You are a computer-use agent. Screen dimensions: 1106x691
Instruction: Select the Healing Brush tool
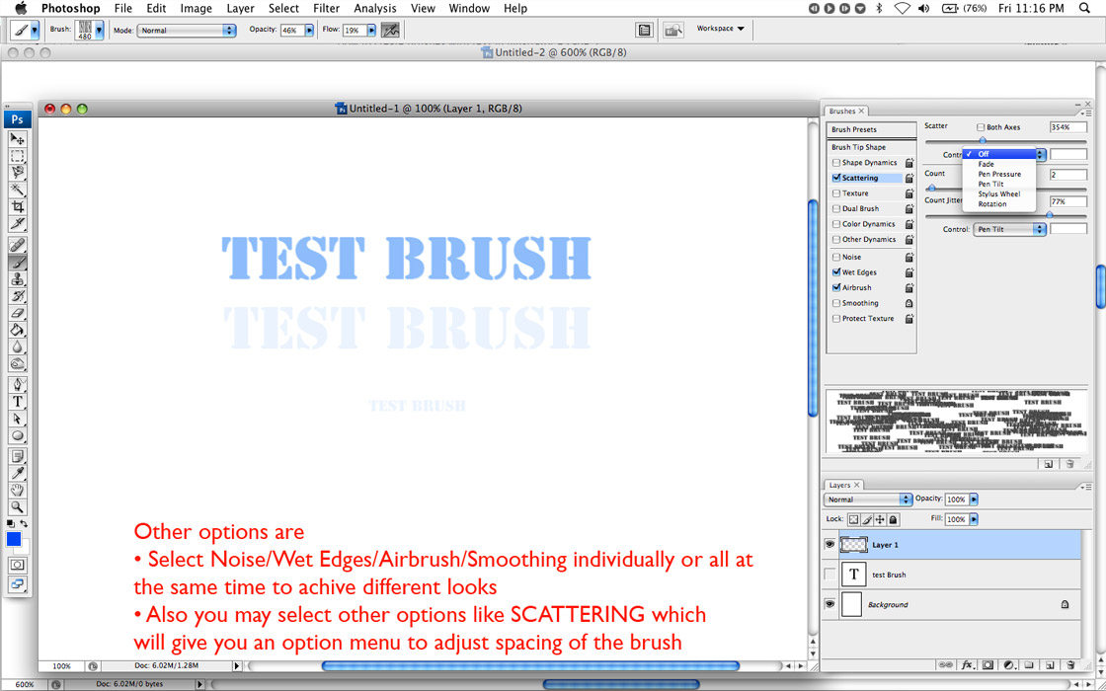point(18,246)
